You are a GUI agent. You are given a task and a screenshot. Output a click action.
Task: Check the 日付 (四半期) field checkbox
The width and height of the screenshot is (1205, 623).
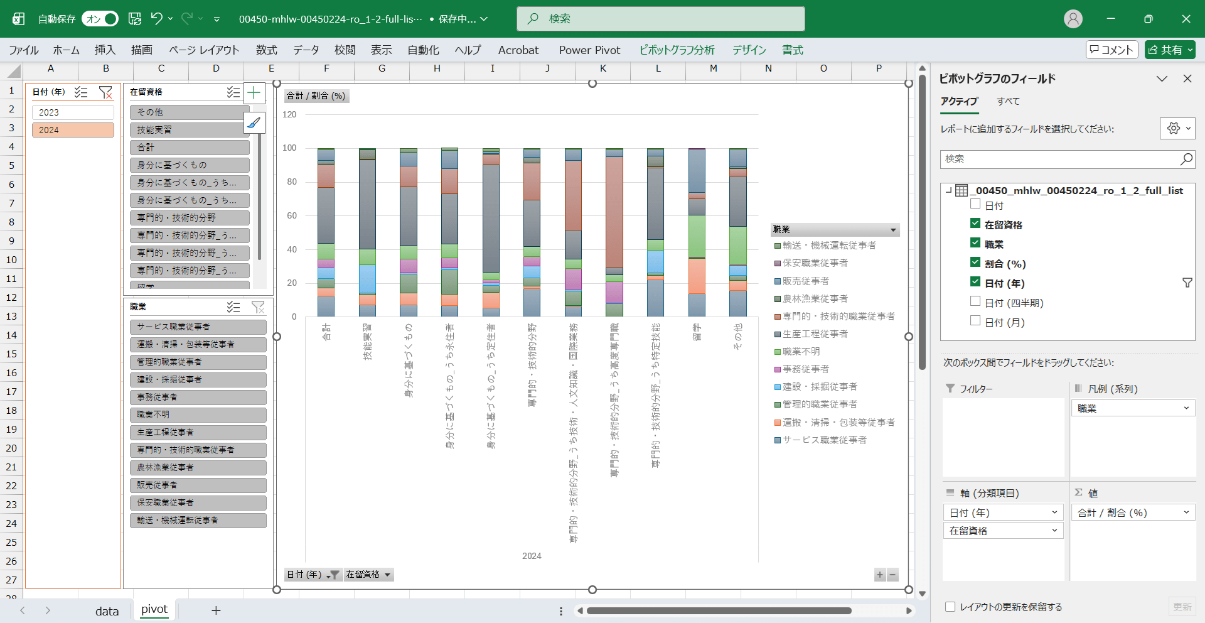(x=975, y=301)
